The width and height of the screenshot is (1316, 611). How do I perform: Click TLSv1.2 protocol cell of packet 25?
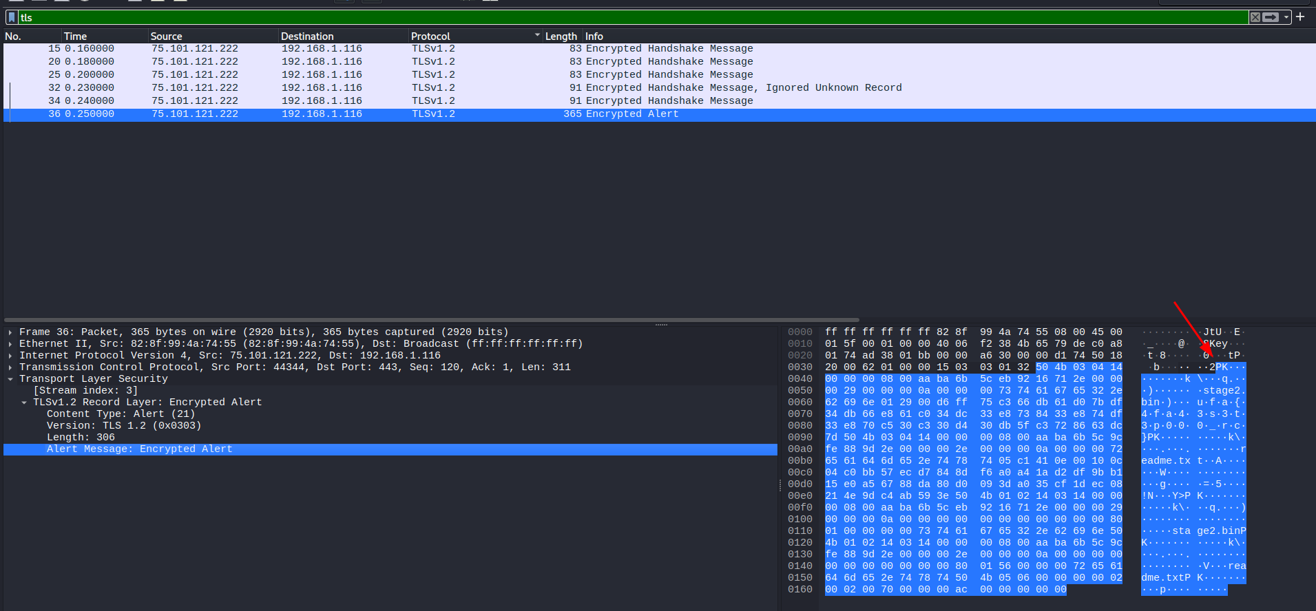pyautogui.click(x=433, y=75)
